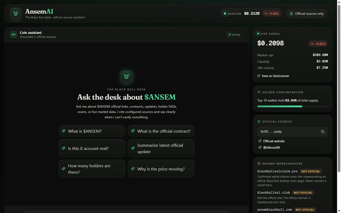The width and height of the screenshot is (341, 213).
Task: Copy the 9cRC...pump contract address
Action: (x=323, y=132)
